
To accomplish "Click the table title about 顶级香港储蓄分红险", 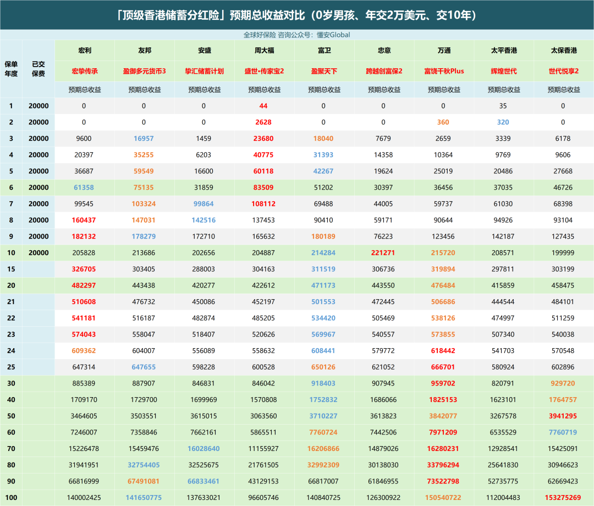I will tap(297, 15).
